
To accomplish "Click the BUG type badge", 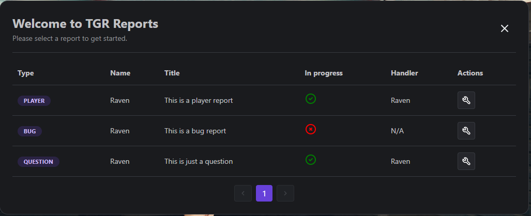I will pos(30,131).
